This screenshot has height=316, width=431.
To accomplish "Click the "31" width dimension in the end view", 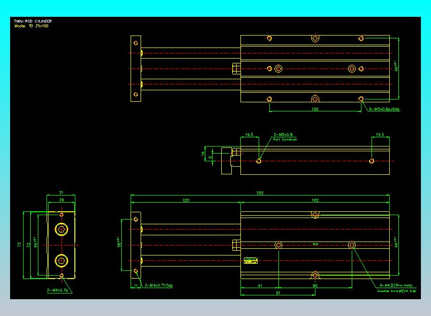I will point(61,193).
